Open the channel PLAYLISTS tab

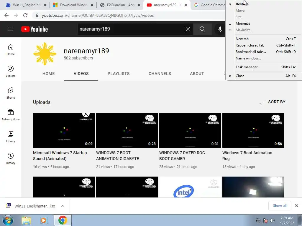[119, 74]
